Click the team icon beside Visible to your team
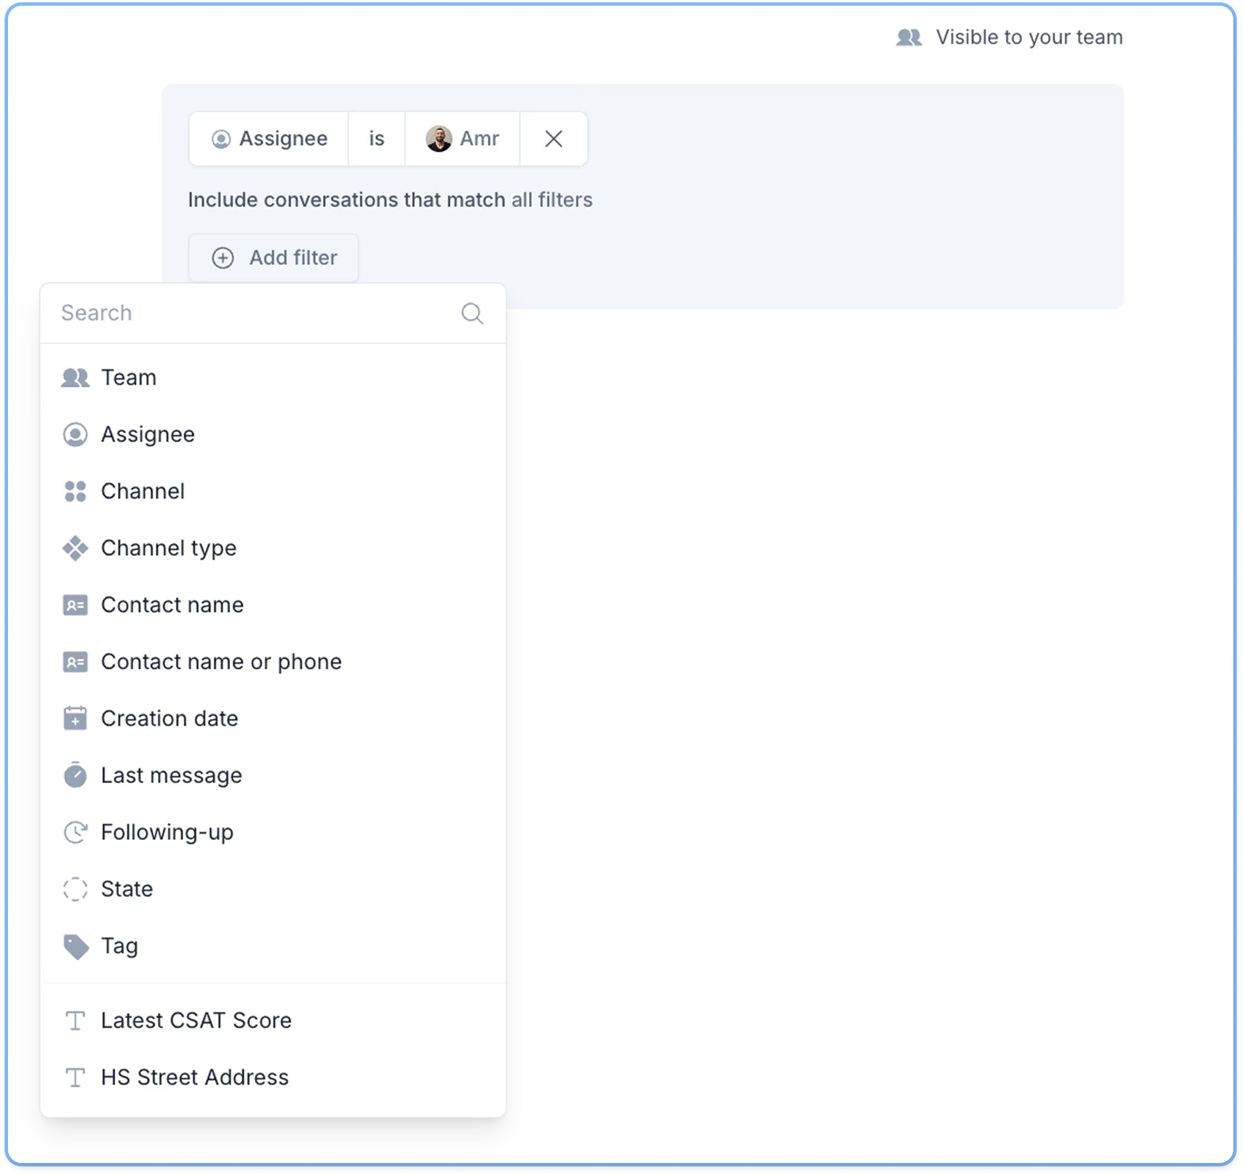 [909, 37]
